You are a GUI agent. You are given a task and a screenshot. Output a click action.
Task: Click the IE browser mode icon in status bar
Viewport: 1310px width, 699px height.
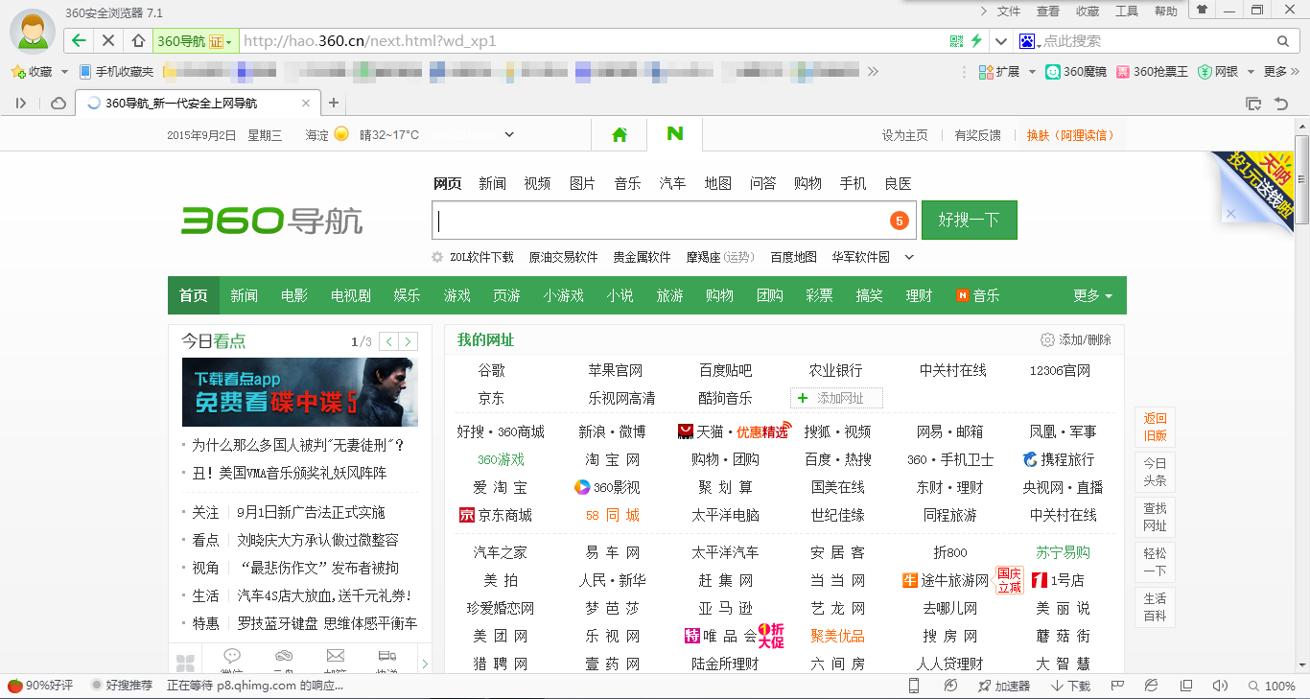(1151, 686)
